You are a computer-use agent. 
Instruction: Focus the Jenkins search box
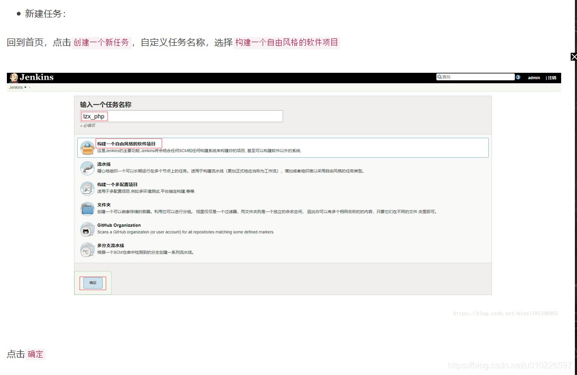coord(475,77)
